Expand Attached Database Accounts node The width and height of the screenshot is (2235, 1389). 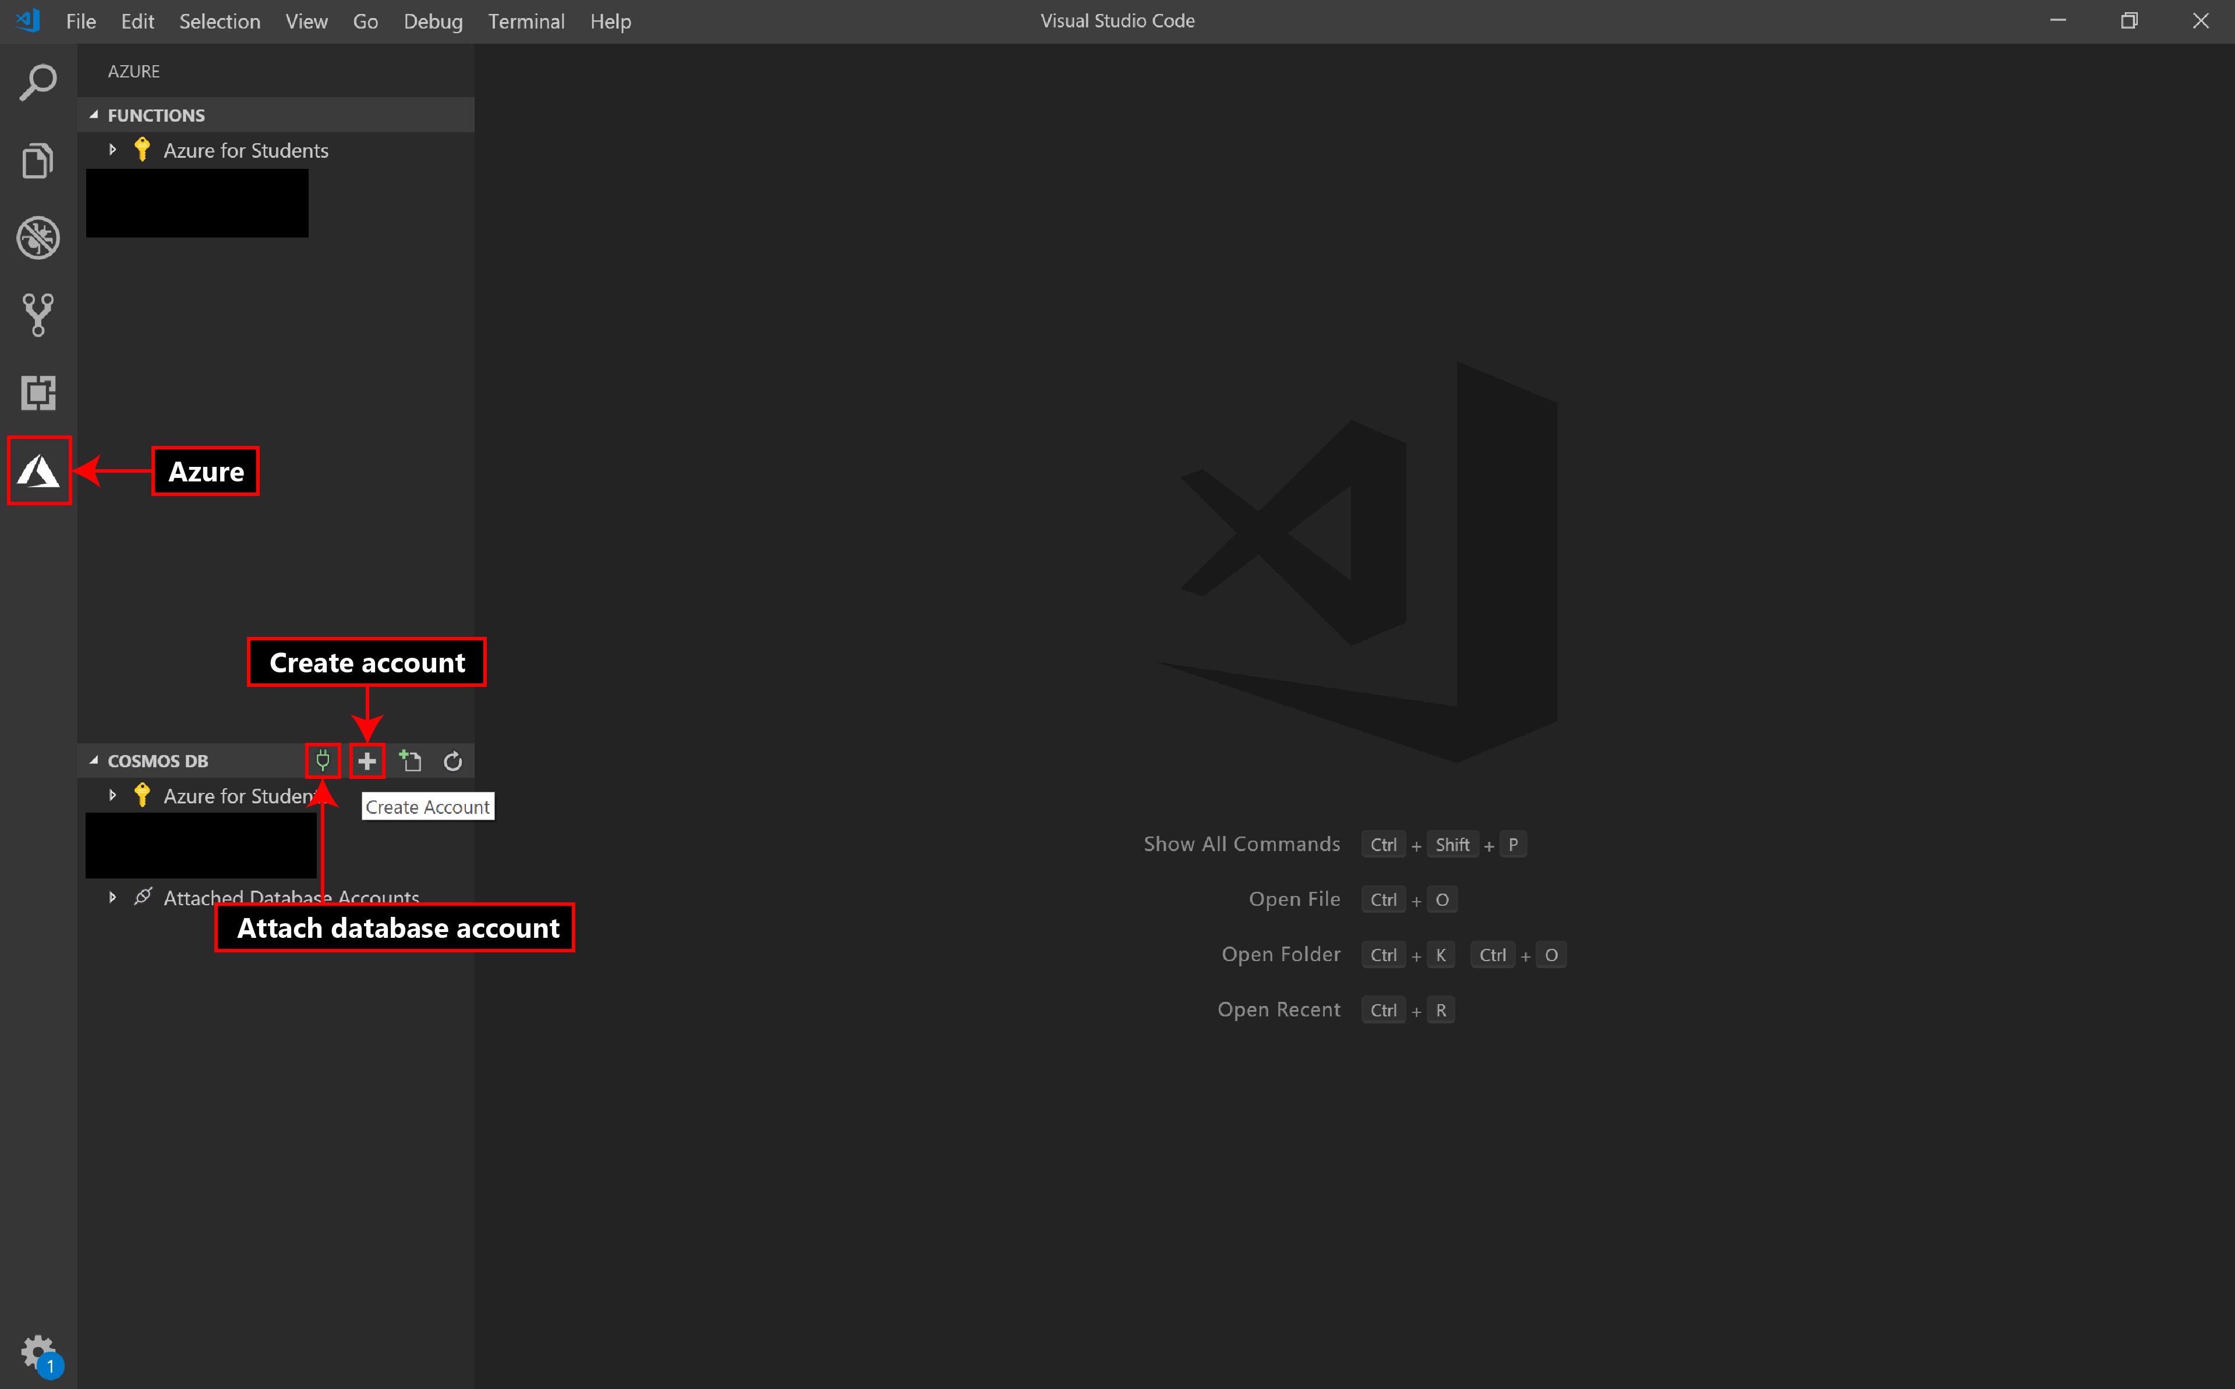click(x=112, y=897)
